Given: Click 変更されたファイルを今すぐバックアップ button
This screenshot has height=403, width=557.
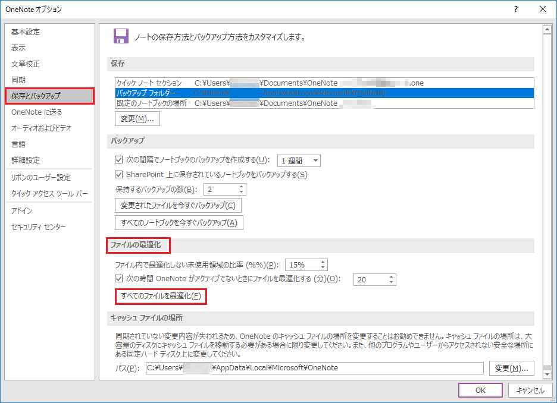Looking at the screenshot, I should coord(179,206).
